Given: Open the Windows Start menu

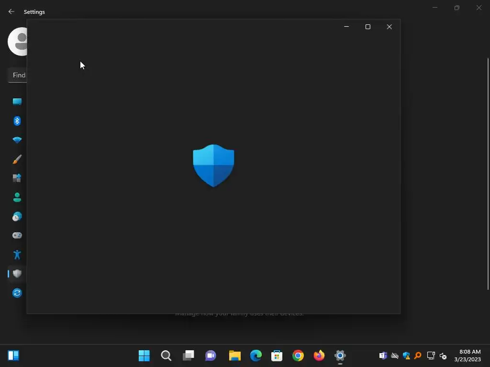Looking at the screenshot, I should 144,356.
